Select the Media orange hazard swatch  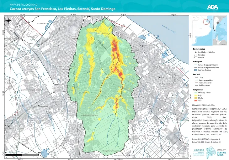coord(195,98)
